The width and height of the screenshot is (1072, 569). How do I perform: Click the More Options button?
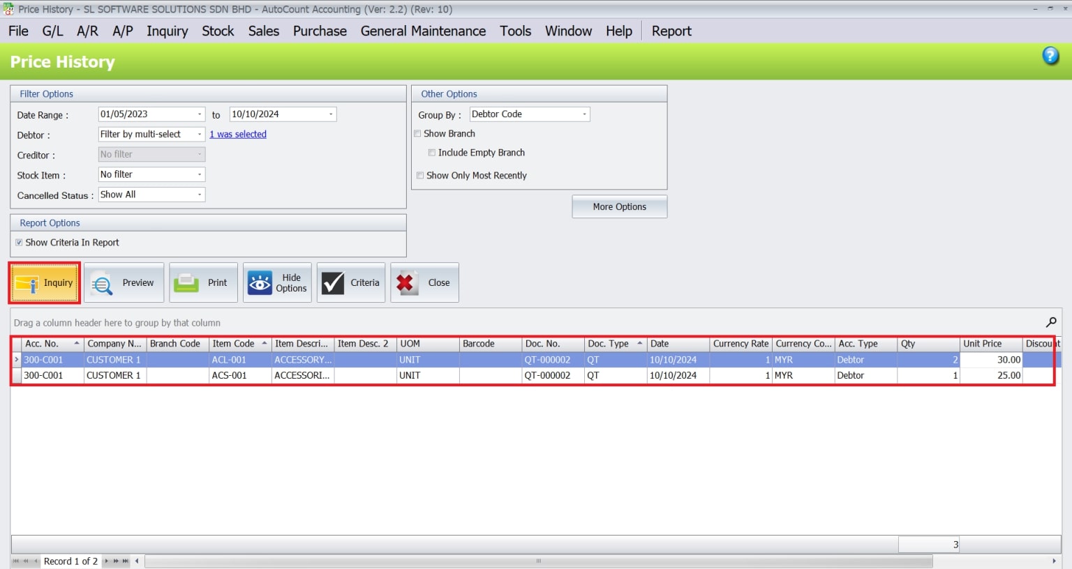tap(619, 207)
